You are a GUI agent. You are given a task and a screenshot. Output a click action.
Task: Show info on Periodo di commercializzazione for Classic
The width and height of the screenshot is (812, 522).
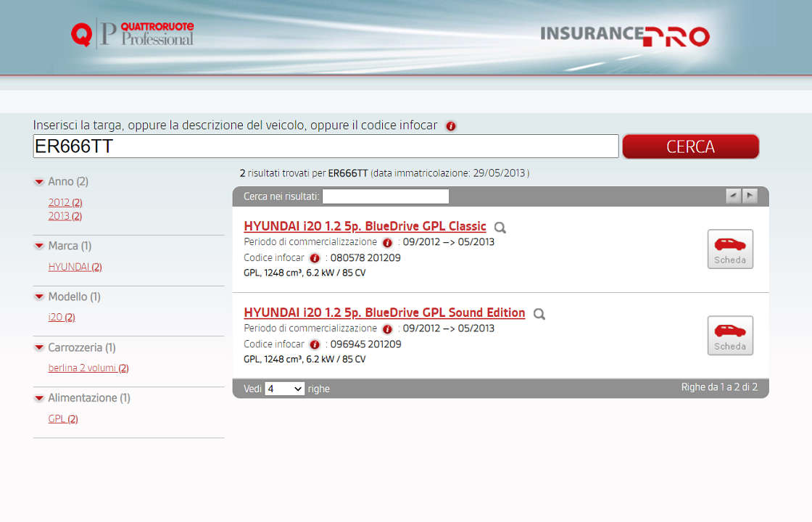coord(387,242)
